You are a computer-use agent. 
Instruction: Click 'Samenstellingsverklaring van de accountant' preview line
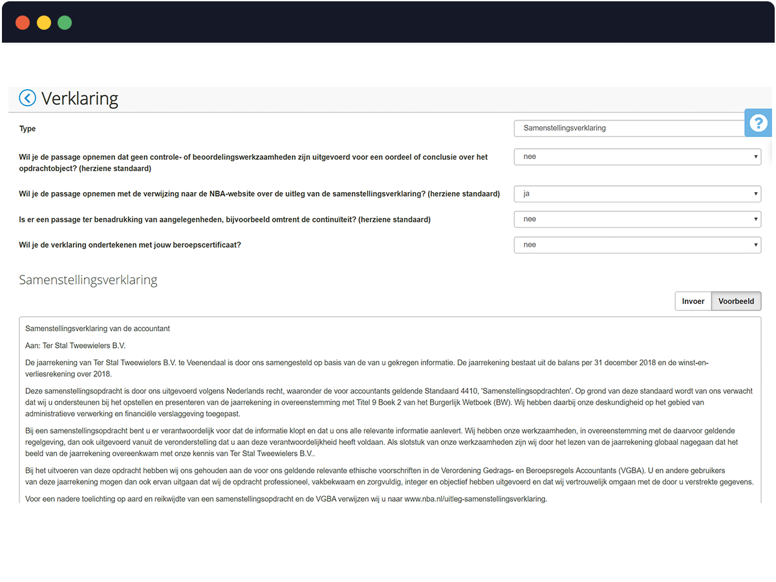[98, 329]
